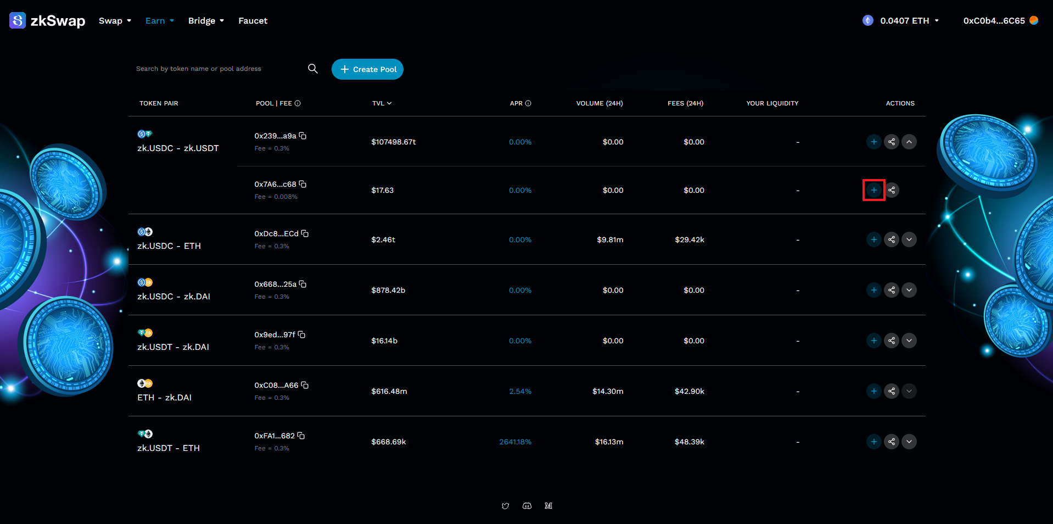Focus the token or pool search field

click(x=217, y=69)
